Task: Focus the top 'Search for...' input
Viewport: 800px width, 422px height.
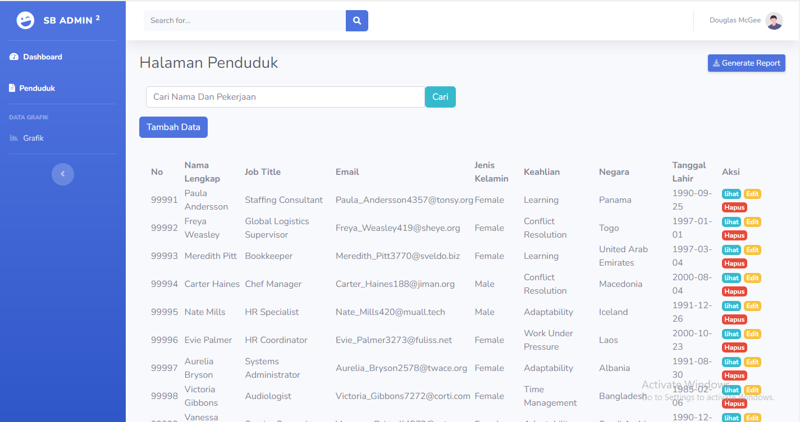Action: [245, 21]
